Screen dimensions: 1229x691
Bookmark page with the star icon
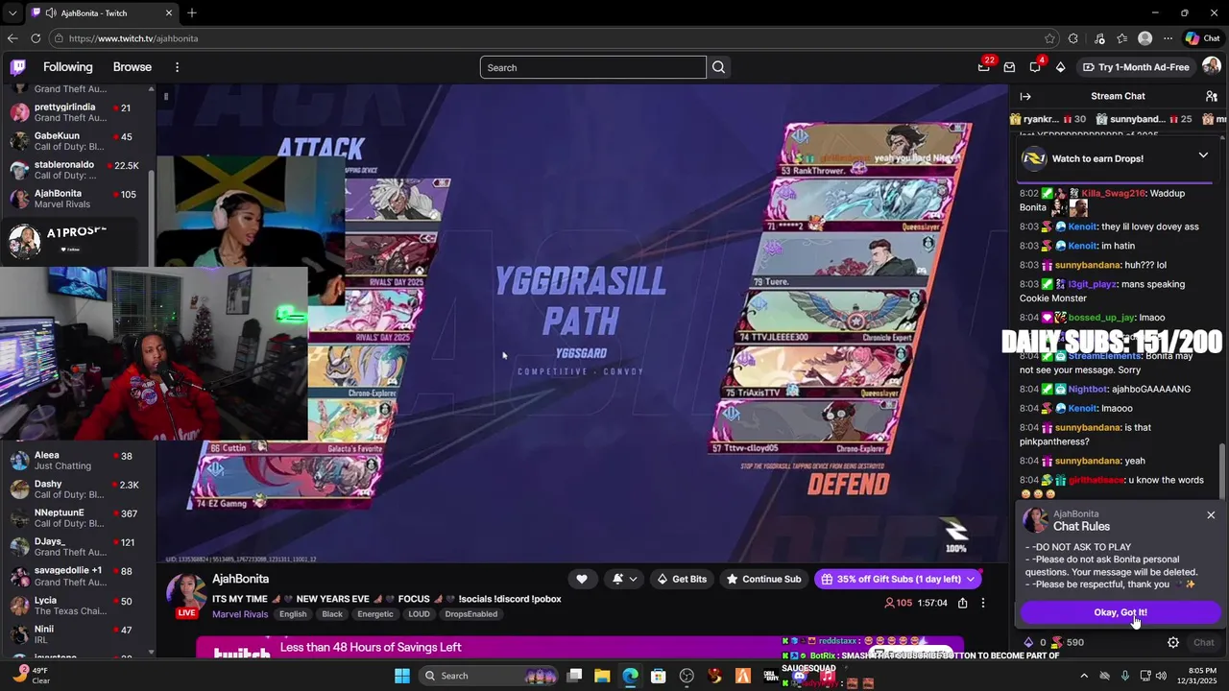[x=1049, y=38]
